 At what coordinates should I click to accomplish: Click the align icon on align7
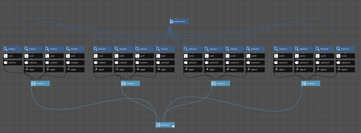[158, 69]
